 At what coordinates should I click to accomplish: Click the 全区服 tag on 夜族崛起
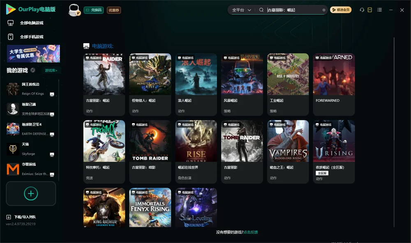click(x=322, y=173)
